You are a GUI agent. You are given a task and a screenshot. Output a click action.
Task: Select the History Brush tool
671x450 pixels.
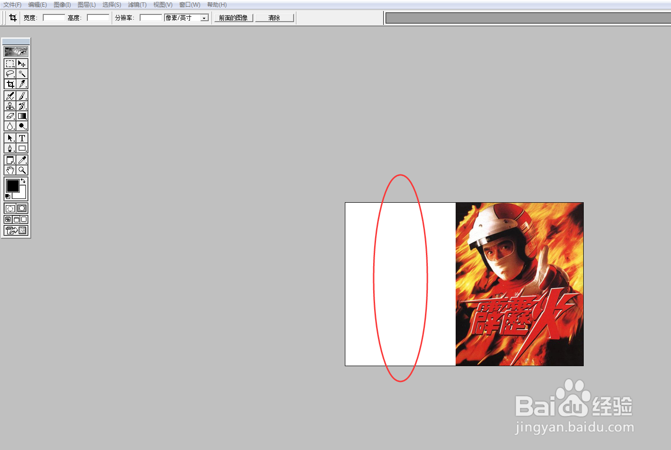click(x=22, y=106)
